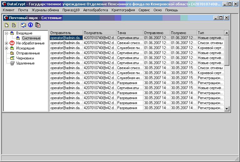The image size is (240, 162).
Task: Click the stacked documents journal toolbar icon
Action: (x=37, y=25)
